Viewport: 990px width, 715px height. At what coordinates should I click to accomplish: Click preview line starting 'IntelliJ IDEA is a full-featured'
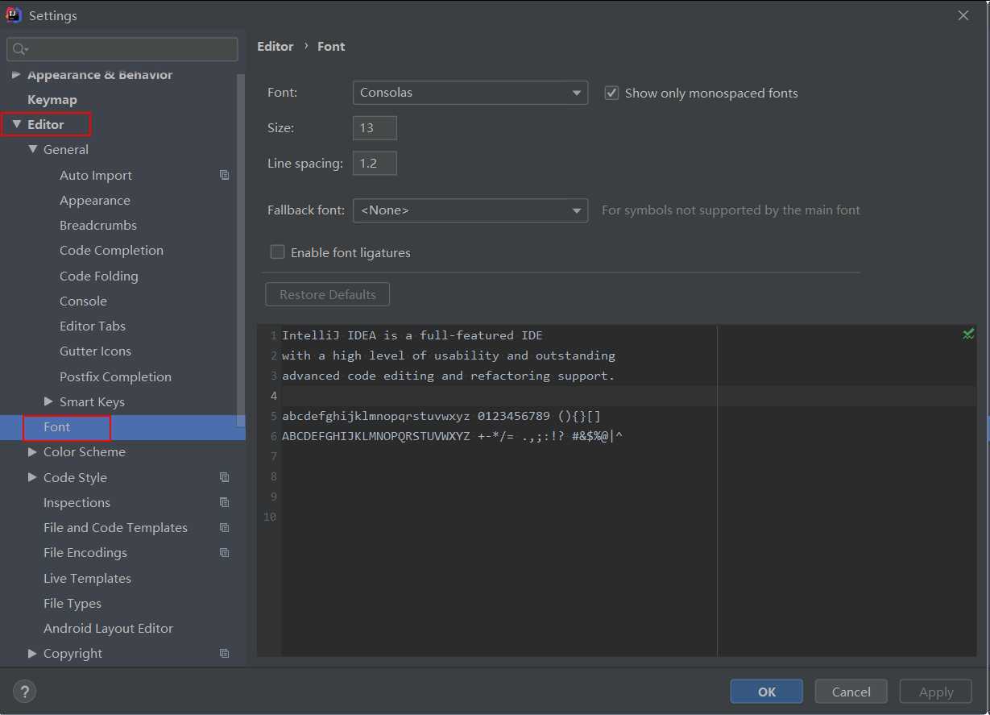coord(412,335)
